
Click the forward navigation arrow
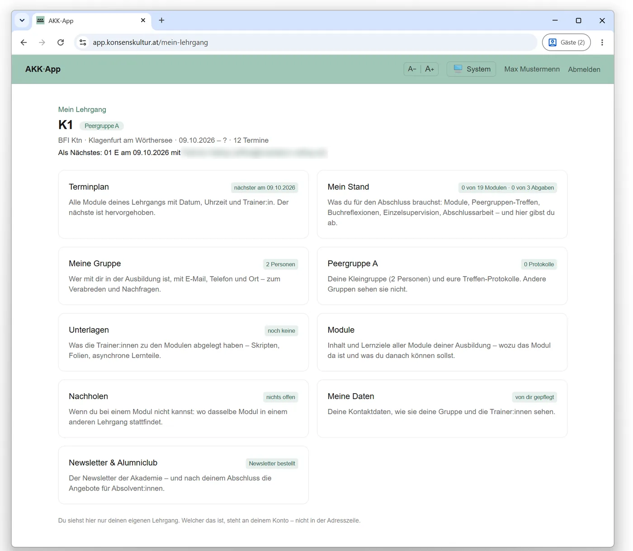[x=42, y=42]
